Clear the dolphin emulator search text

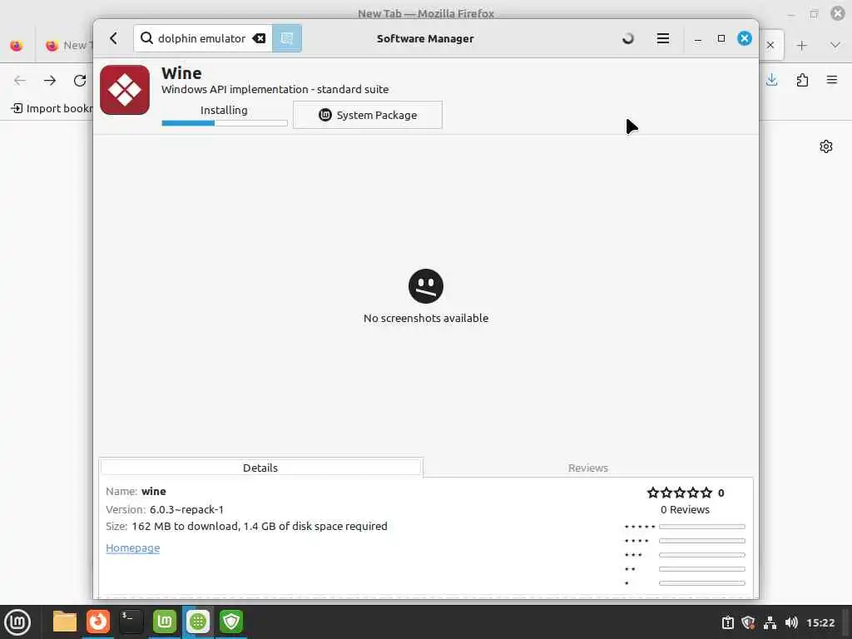pos(260,38)
